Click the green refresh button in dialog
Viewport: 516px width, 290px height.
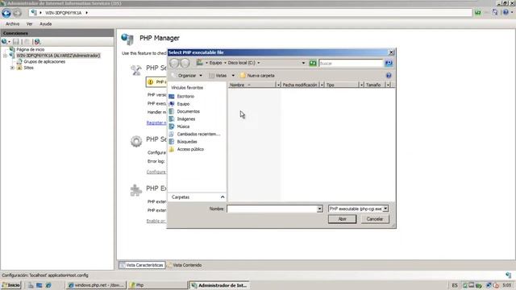[313, 63]
